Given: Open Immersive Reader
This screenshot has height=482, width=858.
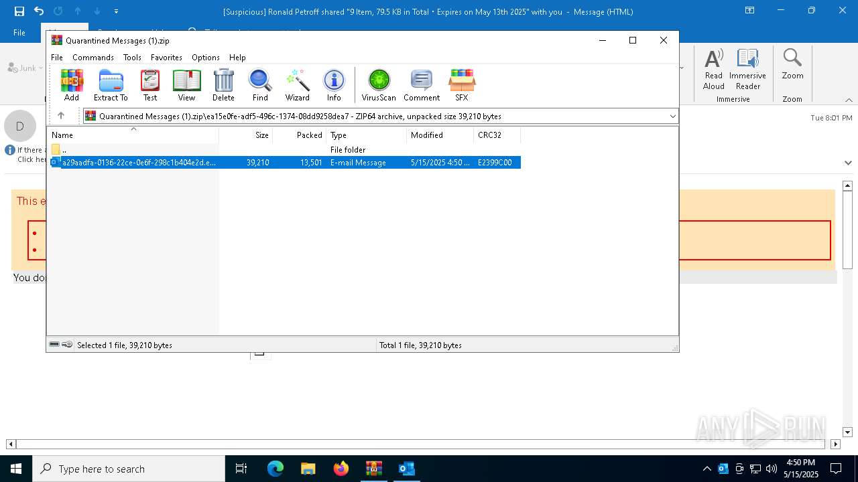Looking at the screenshot, I should [x=747, y=69].
